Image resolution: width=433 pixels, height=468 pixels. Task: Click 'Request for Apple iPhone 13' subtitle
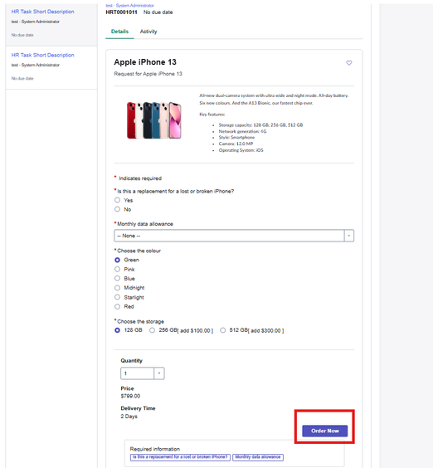coord(148,74)
